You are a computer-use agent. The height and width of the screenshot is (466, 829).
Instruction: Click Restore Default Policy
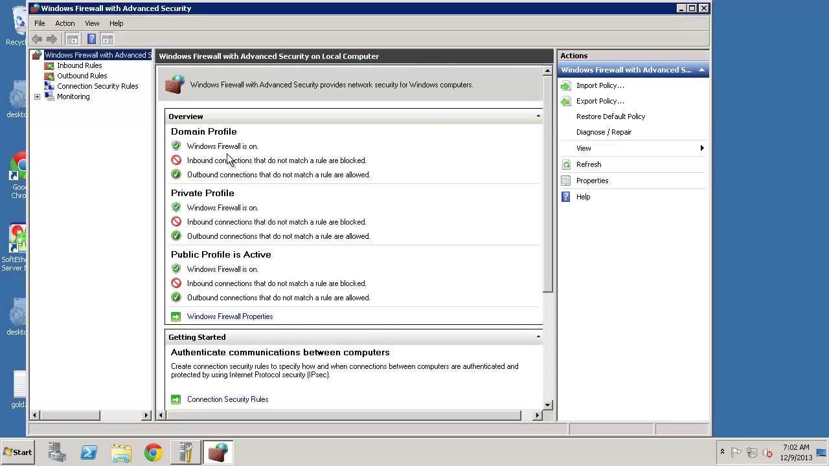611,116
